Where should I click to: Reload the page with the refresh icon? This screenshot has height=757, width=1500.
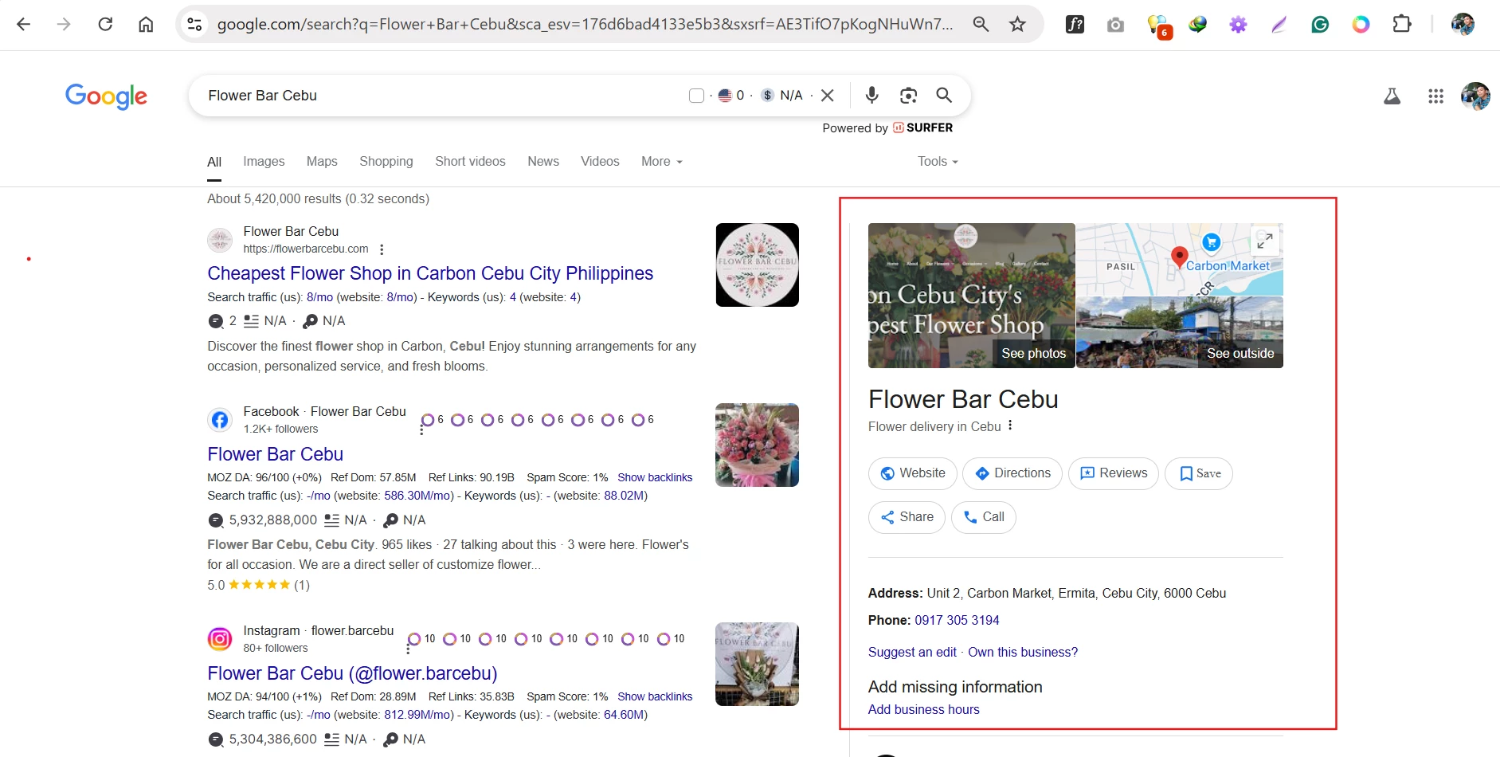click(105, 25)
